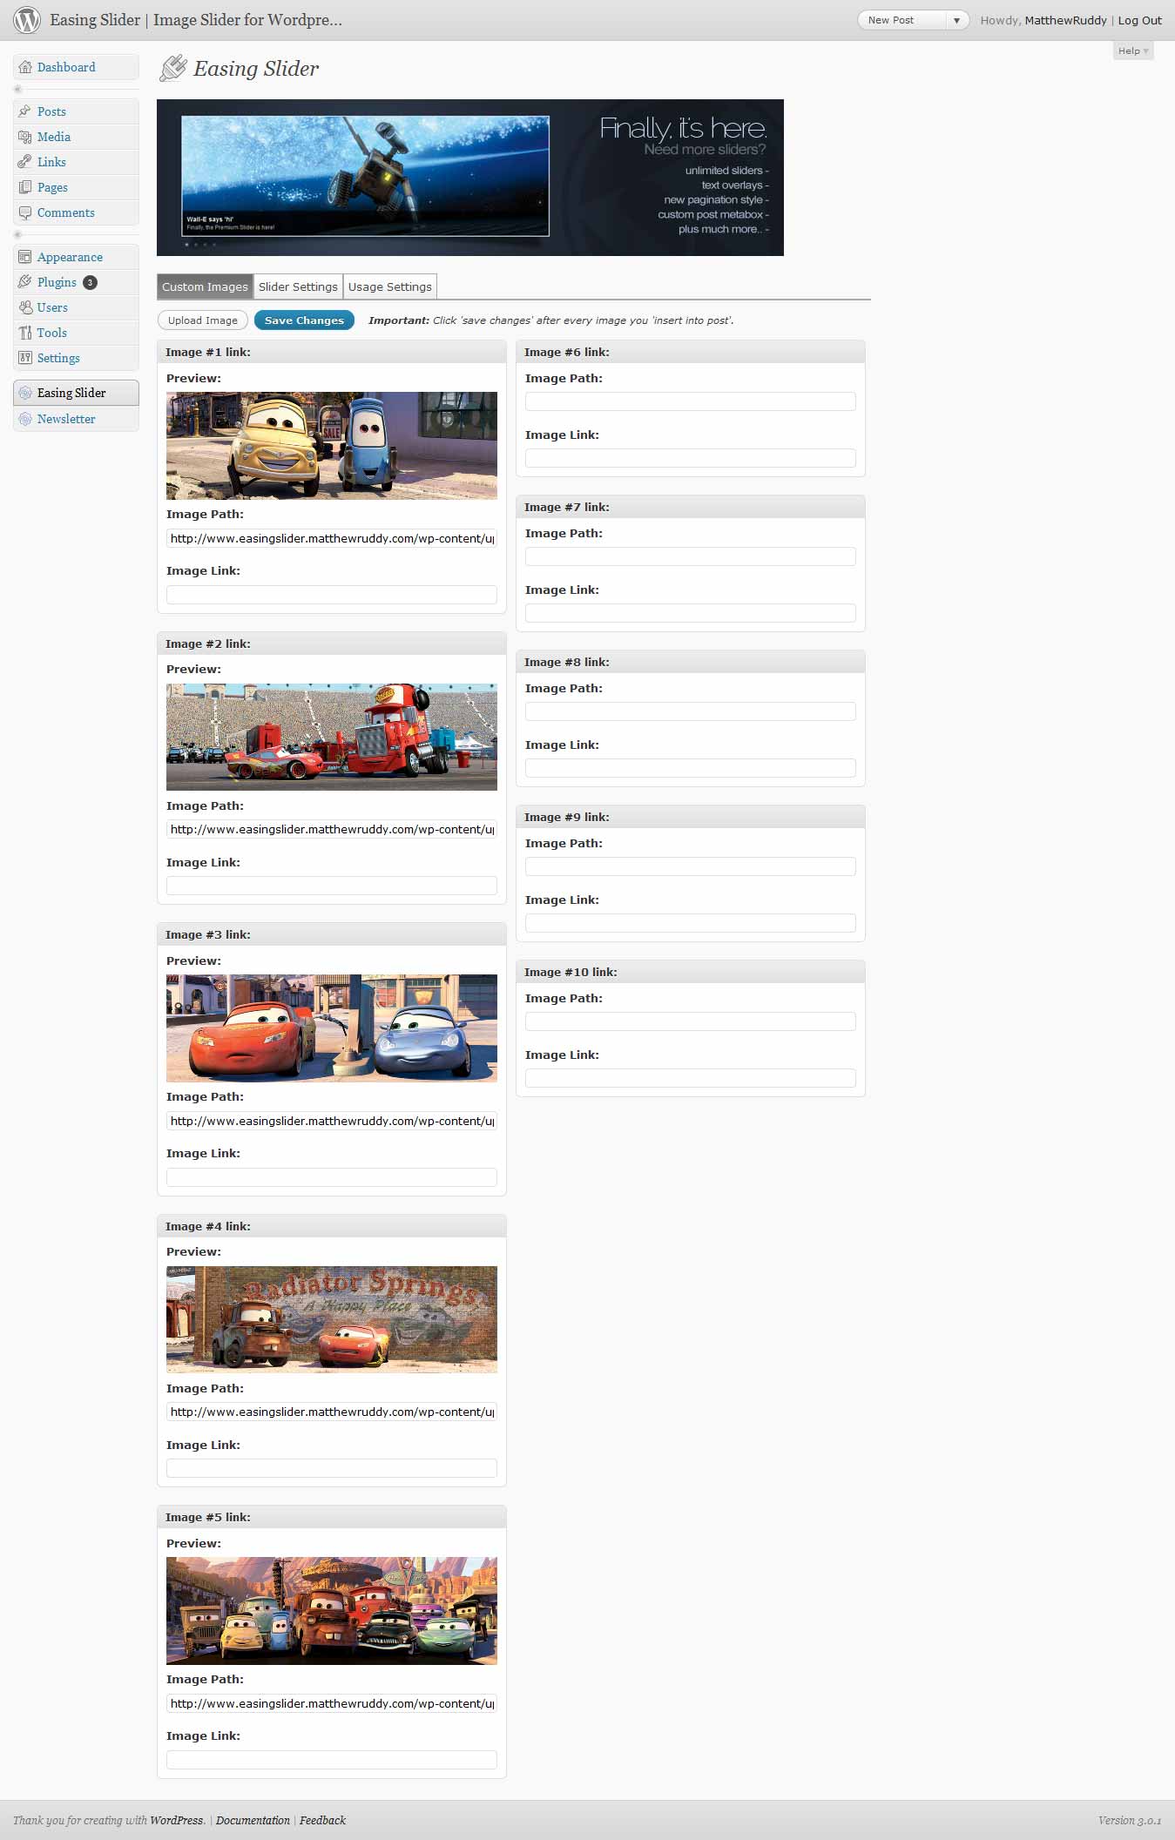Image resolution: width=1175 pixels, height=1840 pixels.
Task: Click the Tools wrench icon
Action: tap(24, 333)
